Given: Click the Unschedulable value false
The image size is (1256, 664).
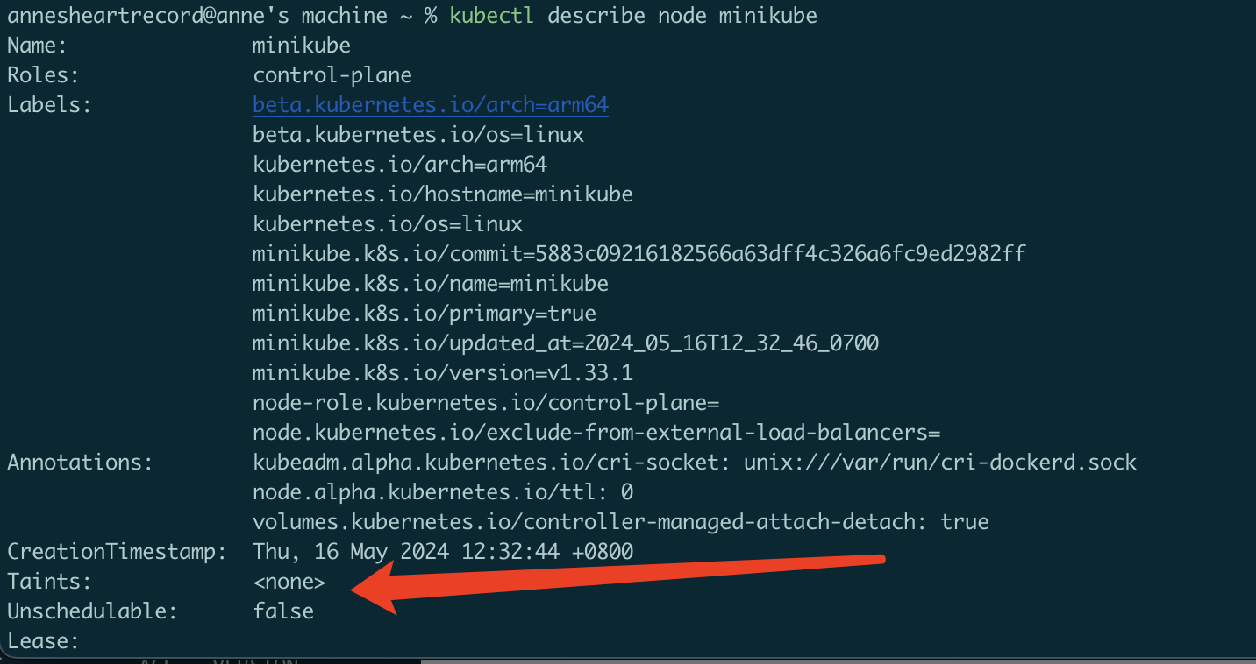Looking at the screenshot, I should [282, 611].
